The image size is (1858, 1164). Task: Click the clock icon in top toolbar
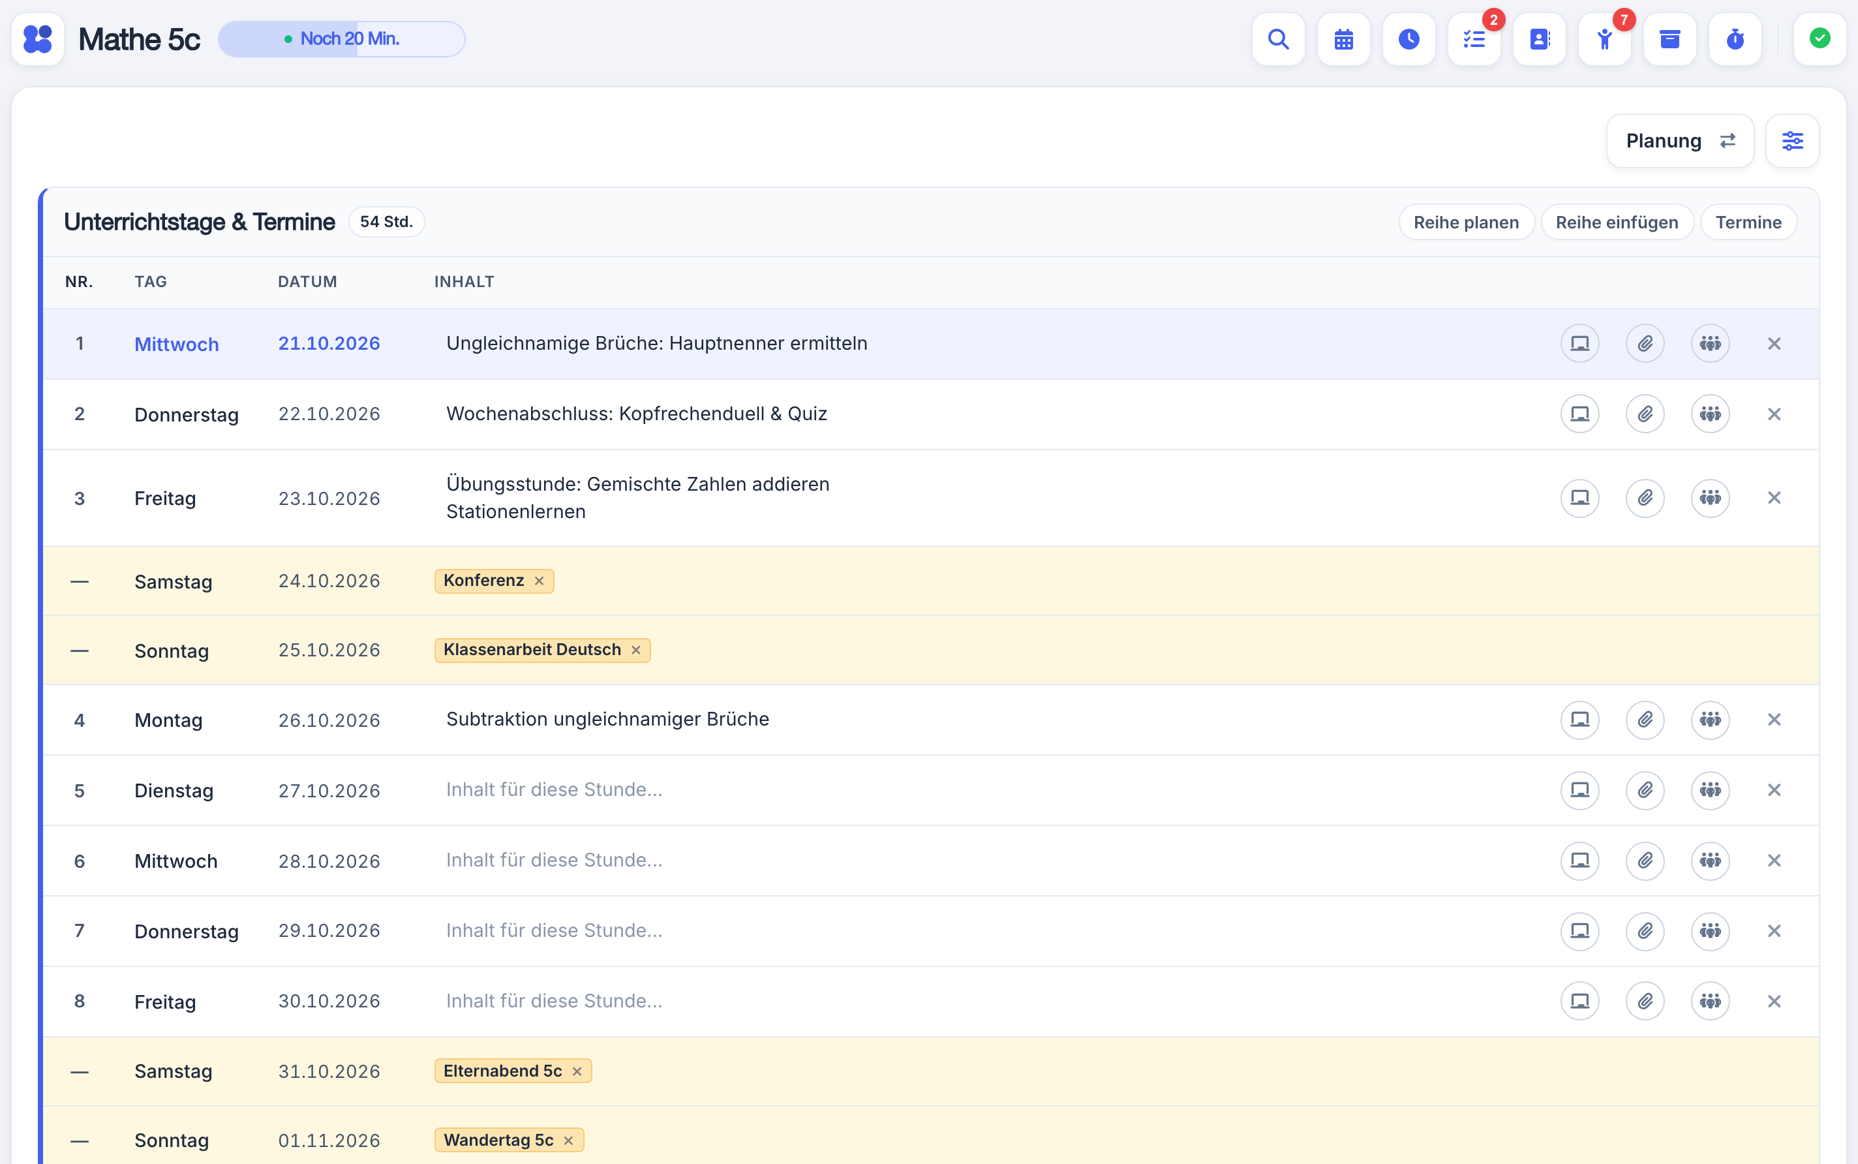[x=1409, y=39]
